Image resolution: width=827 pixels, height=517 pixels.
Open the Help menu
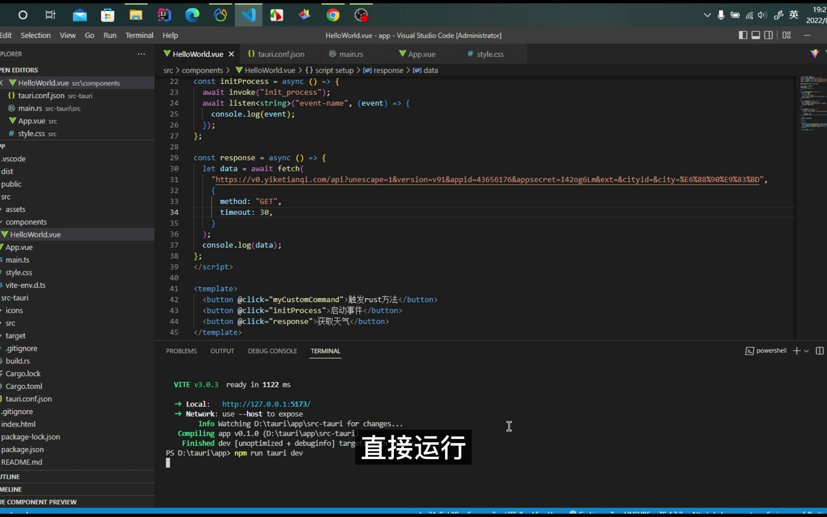tap(170, 35)
